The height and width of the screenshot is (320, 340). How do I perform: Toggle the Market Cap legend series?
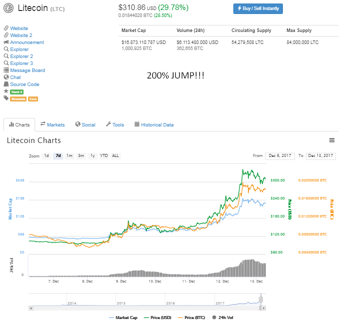123,317
